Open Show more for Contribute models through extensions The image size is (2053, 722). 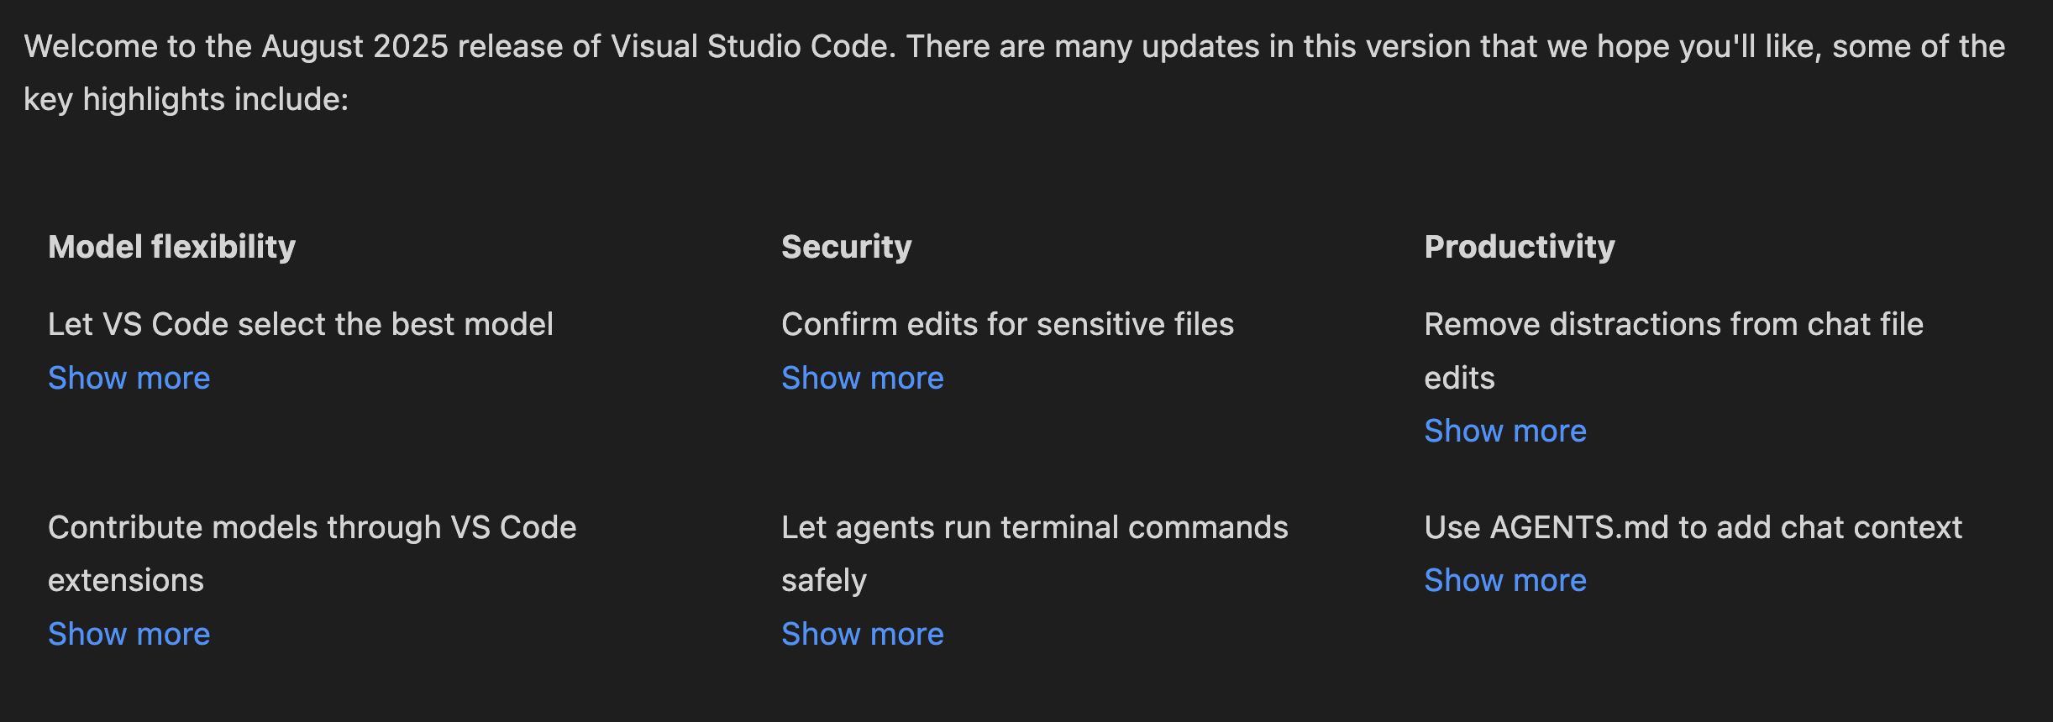coord(129,634)
